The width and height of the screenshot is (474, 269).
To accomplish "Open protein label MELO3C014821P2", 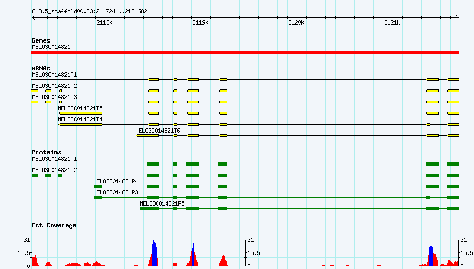I will coord(54,170).
